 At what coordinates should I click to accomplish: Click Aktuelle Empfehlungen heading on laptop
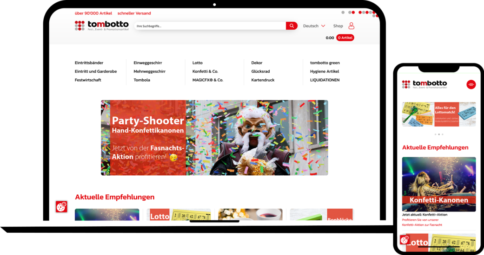114,197
